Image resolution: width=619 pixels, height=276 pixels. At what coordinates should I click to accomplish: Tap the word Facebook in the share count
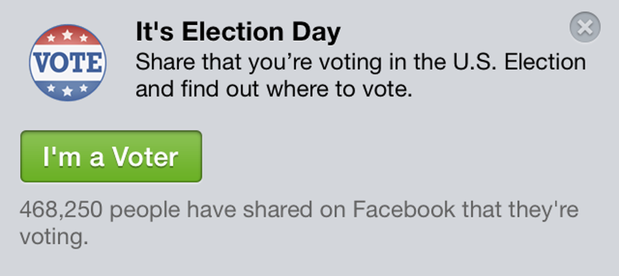point(404,209)
